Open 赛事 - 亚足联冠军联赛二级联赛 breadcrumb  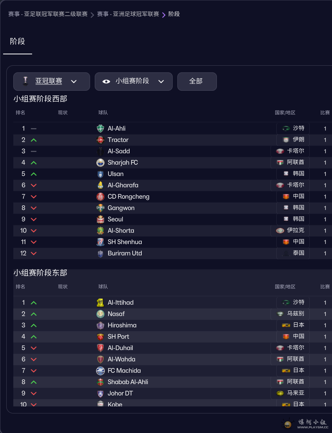[x=48, y=14]
